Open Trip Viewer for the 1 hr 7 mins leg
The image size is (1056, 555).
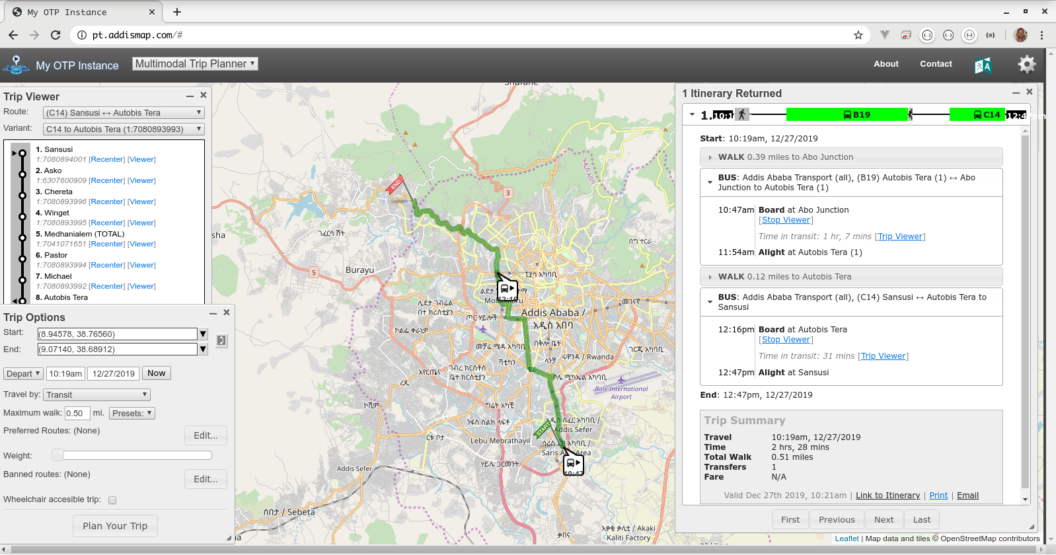coord(900,237)
